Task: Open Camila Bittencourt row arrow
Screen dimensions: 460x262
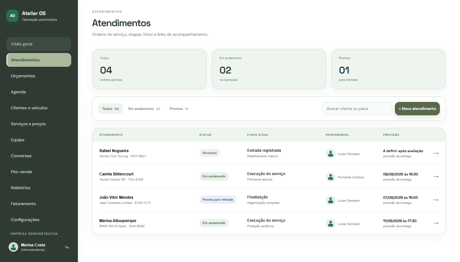Action: 436,176
